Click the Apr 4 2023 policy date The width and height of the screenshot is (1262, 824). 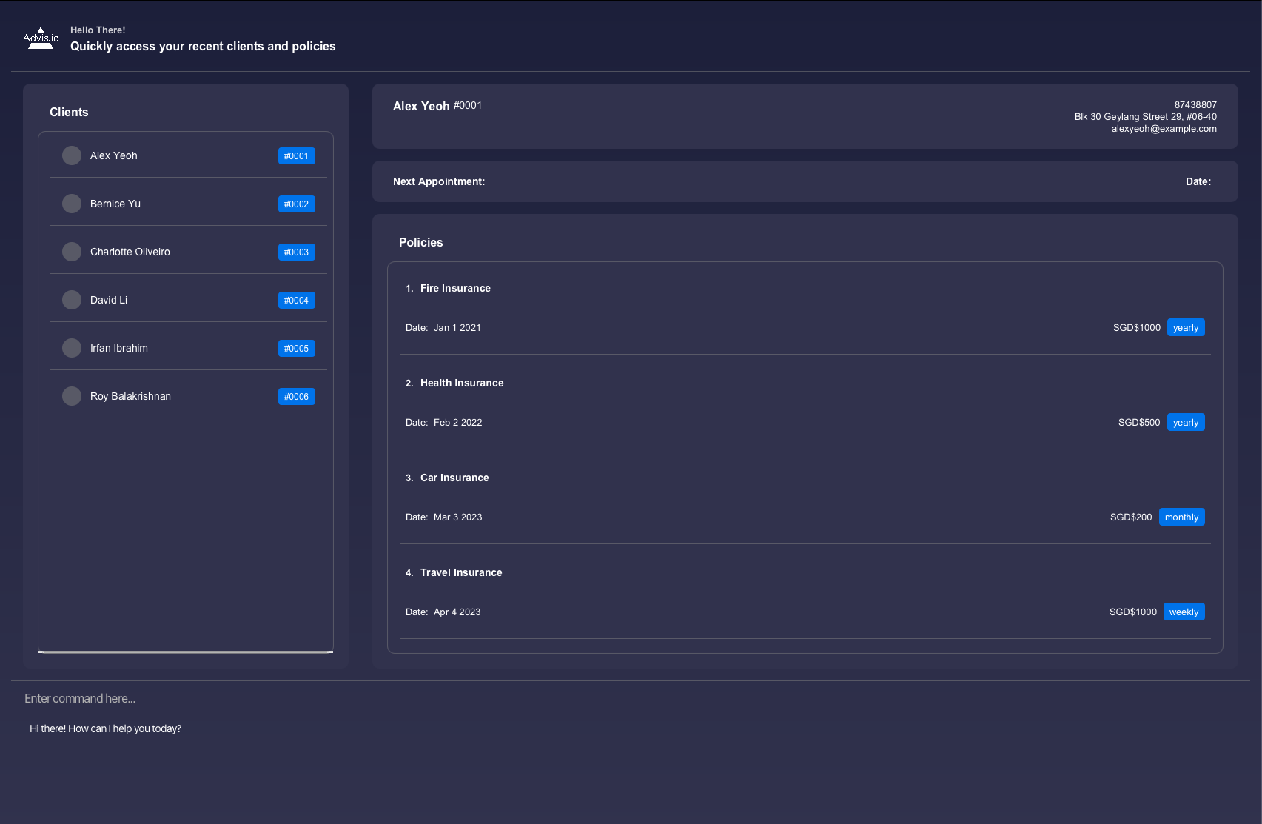pos(457,612)
